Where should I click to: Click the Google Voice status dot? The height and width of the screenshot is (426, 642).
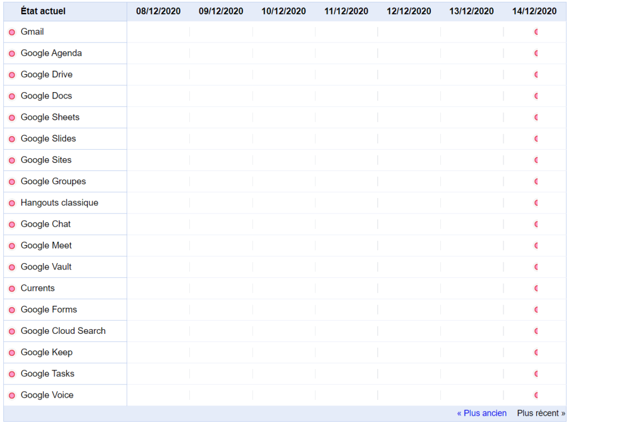12,396
